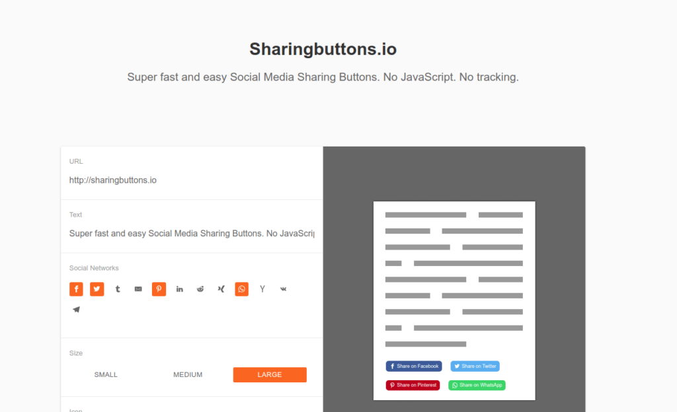Click Share on Twitter preview button
The width and height of the screenshot is (677, 412).
pyautogui.click(x=475, y=366)
